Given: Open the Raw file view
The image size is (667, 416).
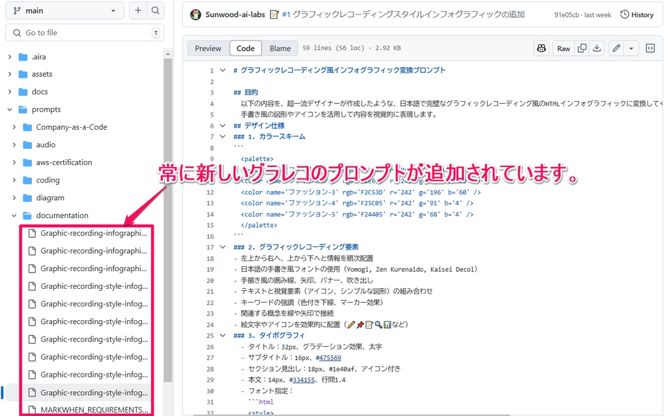Looking at the screenshot, I should pyautogui.click(x=563, y=48).
